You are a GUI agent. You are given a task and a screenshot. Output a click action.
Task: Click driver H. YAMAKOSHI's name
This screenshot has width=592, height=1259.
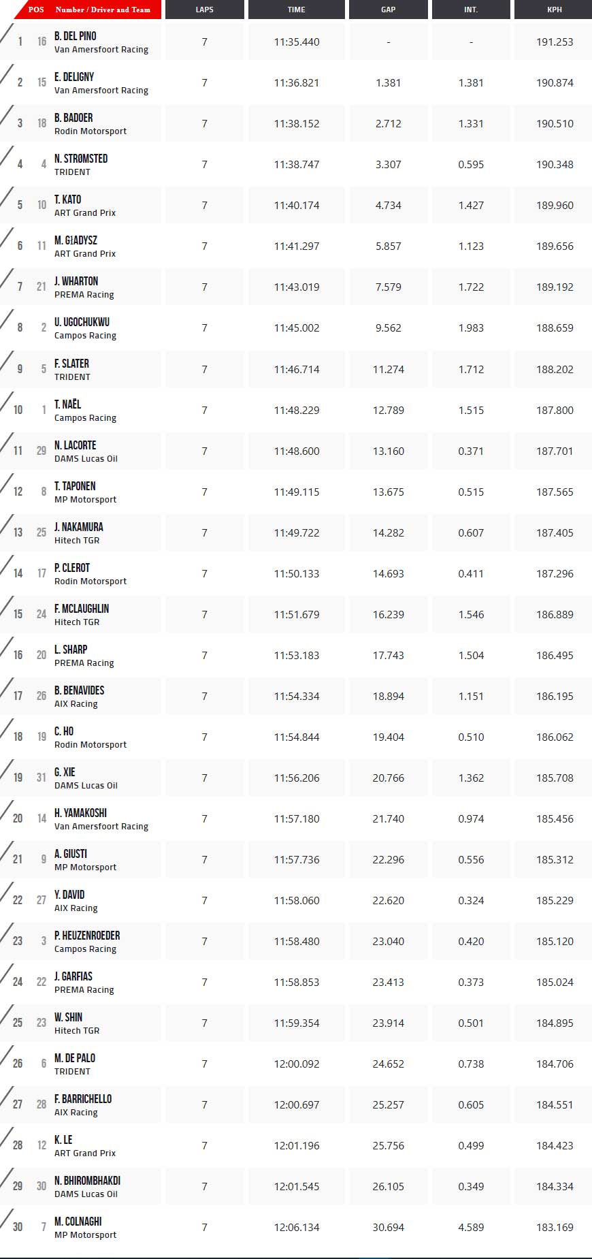(80, 813)
